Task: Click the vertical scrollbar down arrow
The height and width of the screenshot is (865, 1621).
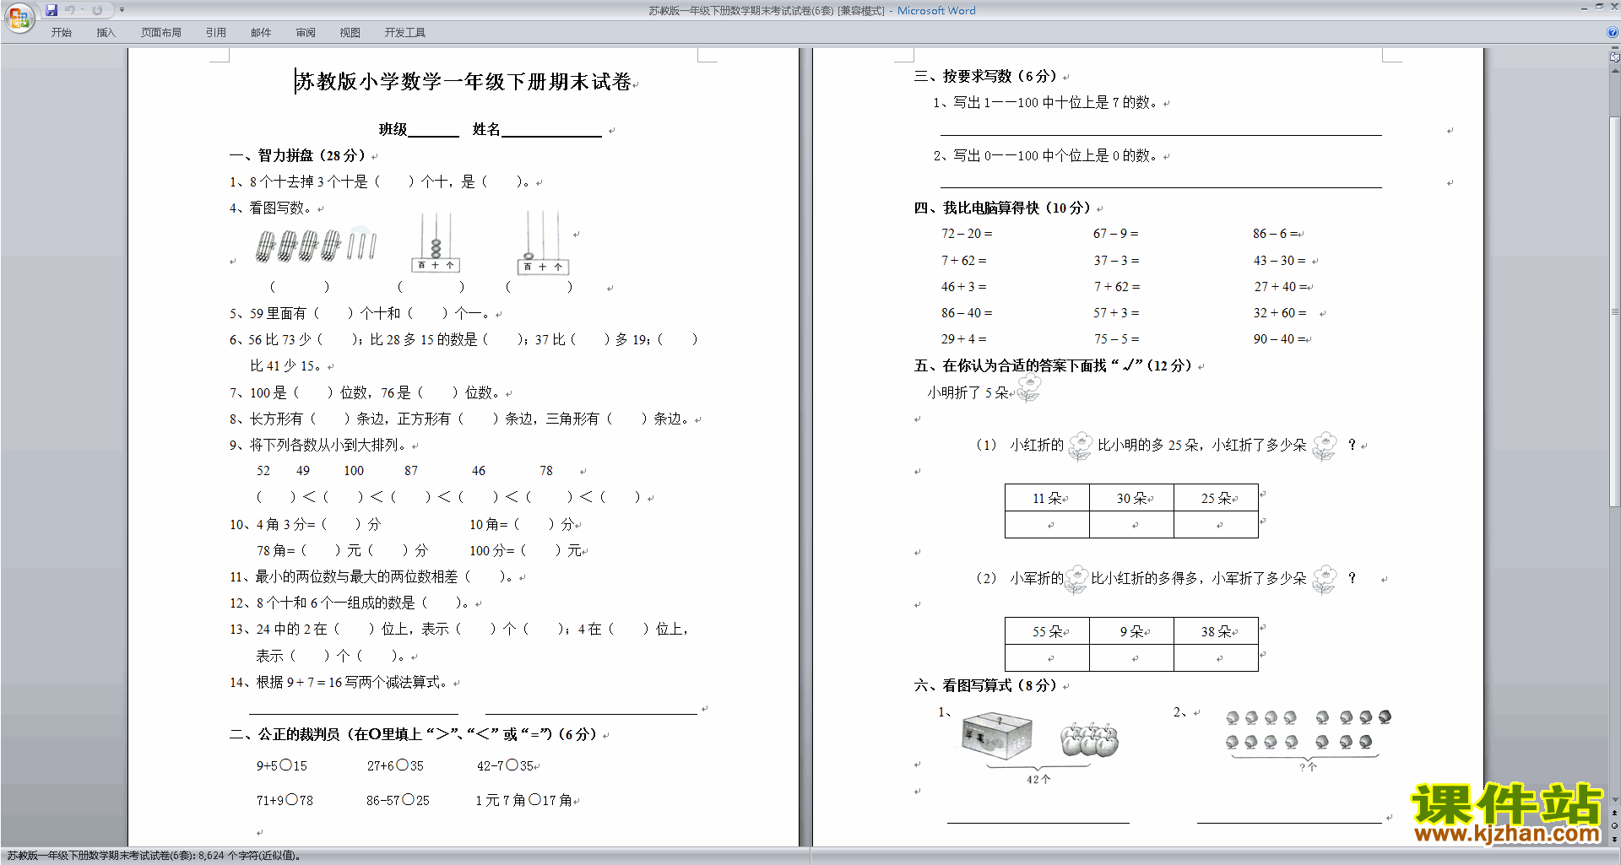Action: pyautogui.click(x=1615, y=799)
